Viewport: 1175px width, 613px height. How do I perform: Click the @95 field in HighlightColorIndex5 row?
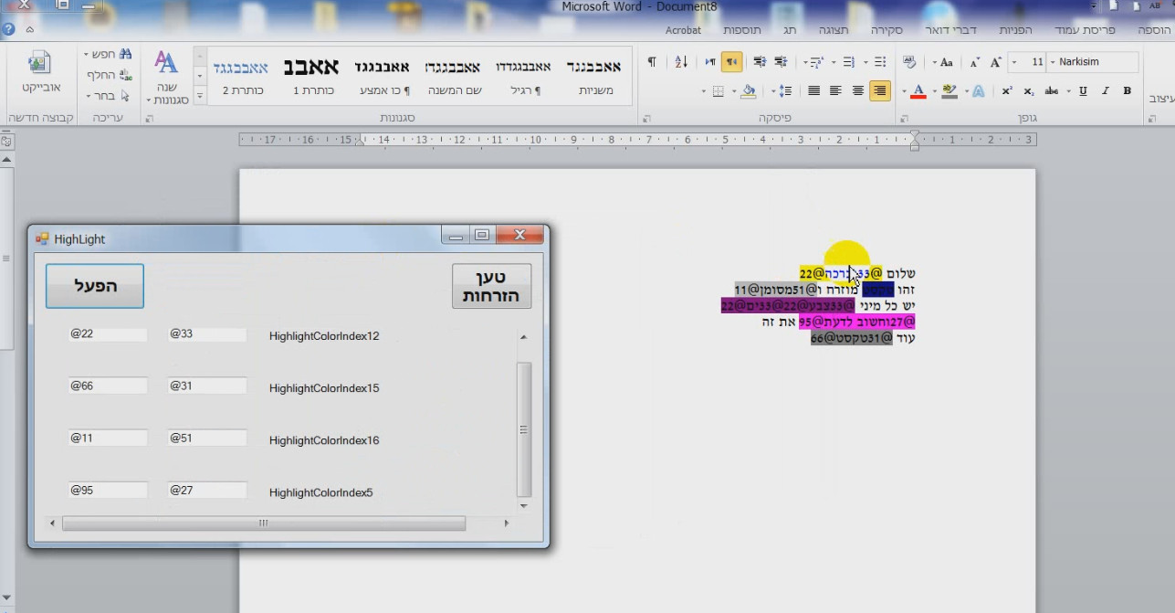click(108, 490)
